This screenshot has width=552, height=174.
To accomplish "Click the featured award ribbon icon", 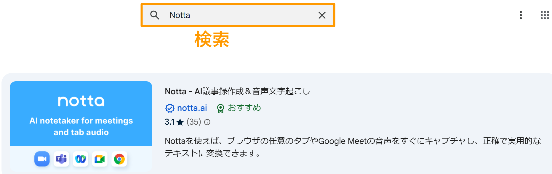I will (220, 108).
